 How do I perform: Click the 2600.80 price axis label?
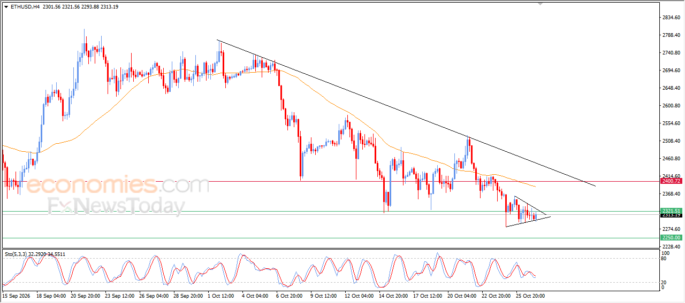671,106
